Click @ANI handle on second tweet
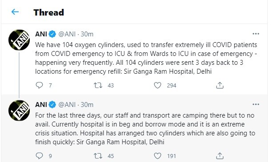The image size is (277, 162). point(67,105)
